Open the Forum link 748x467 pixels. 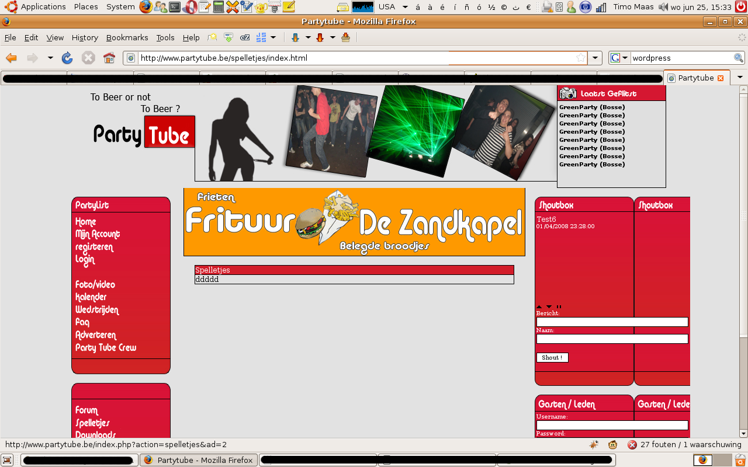pos(86,410)
